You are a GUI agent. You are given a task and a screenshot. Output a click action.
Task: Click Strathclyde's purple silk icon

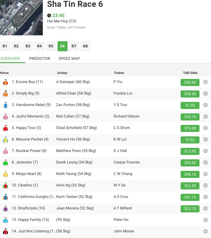pos(5,209)
